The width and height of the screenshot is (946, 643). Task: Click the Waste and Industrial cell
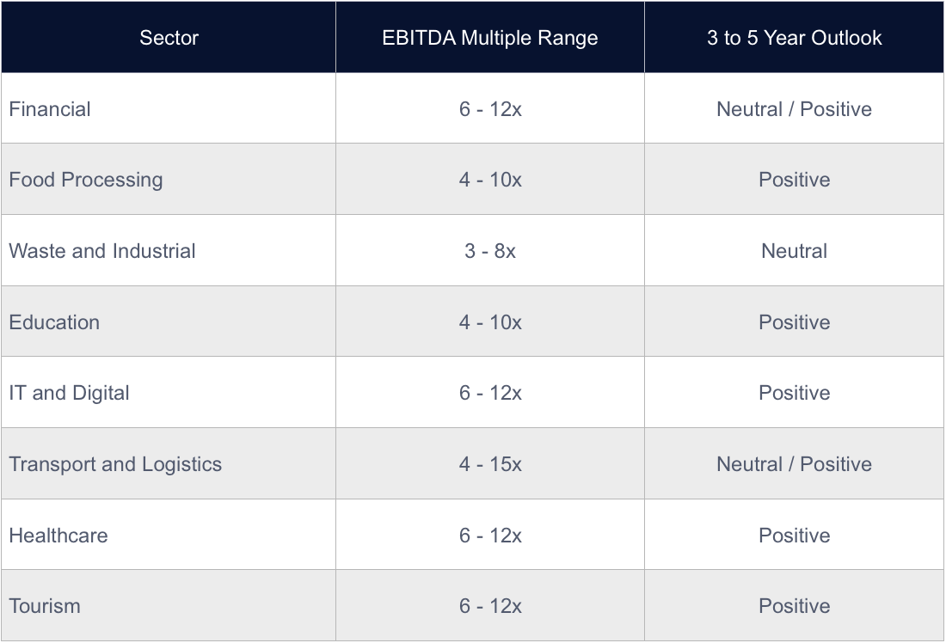pyautogui.click(x=102, y=251)
